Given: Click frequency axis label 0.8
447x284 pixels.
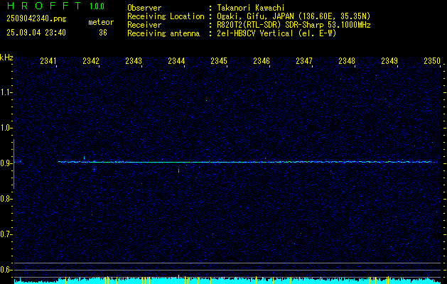Looking at the screenshot, I should tap(6, 199).
